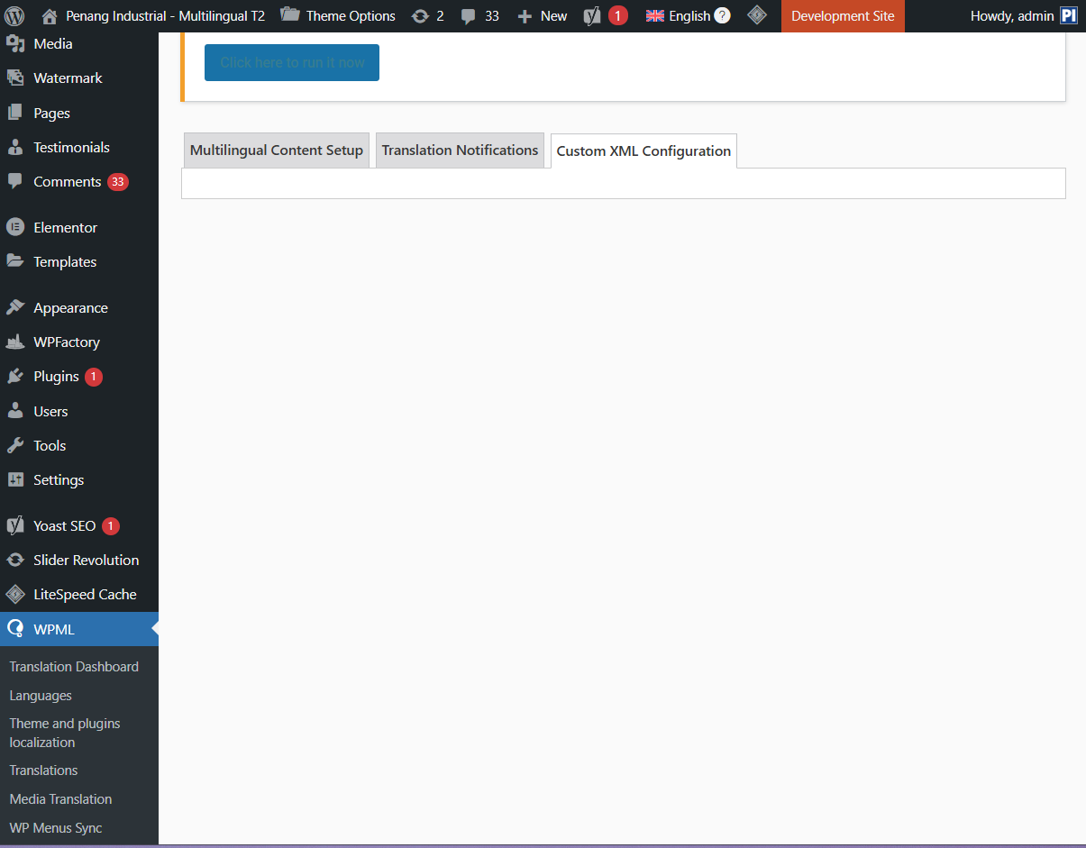Click the Slider Revolution sidebar label
This screenshot has height=848, width=1086.
[x=86, y=560]
